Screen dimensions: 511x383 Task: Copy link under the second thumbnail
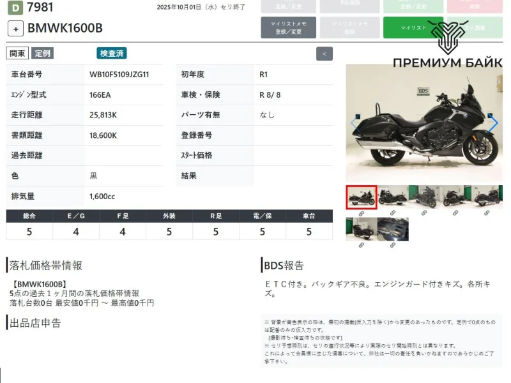[x=393, y=213]
